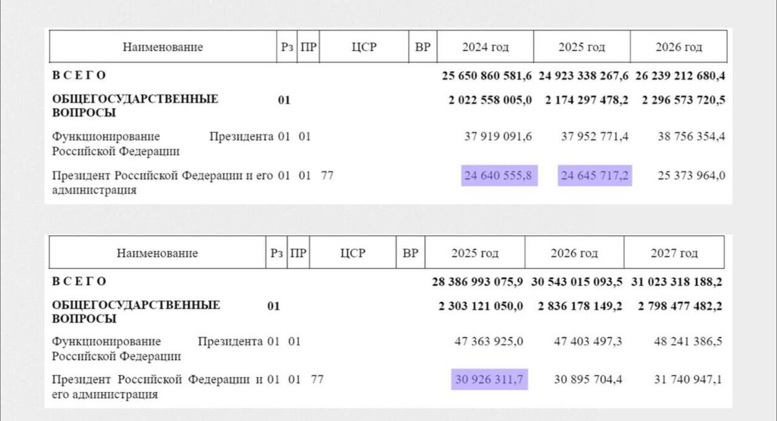This screenshot has height=421, width=777.
Task: Select total value 31 023 318 188,2
Action: click(677, 282)
